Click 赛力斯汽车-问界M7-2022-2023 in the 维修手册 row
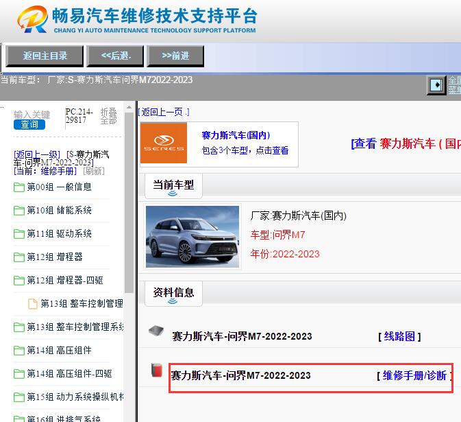The width and height of the screenshot is (461, 422). point(241,376)
